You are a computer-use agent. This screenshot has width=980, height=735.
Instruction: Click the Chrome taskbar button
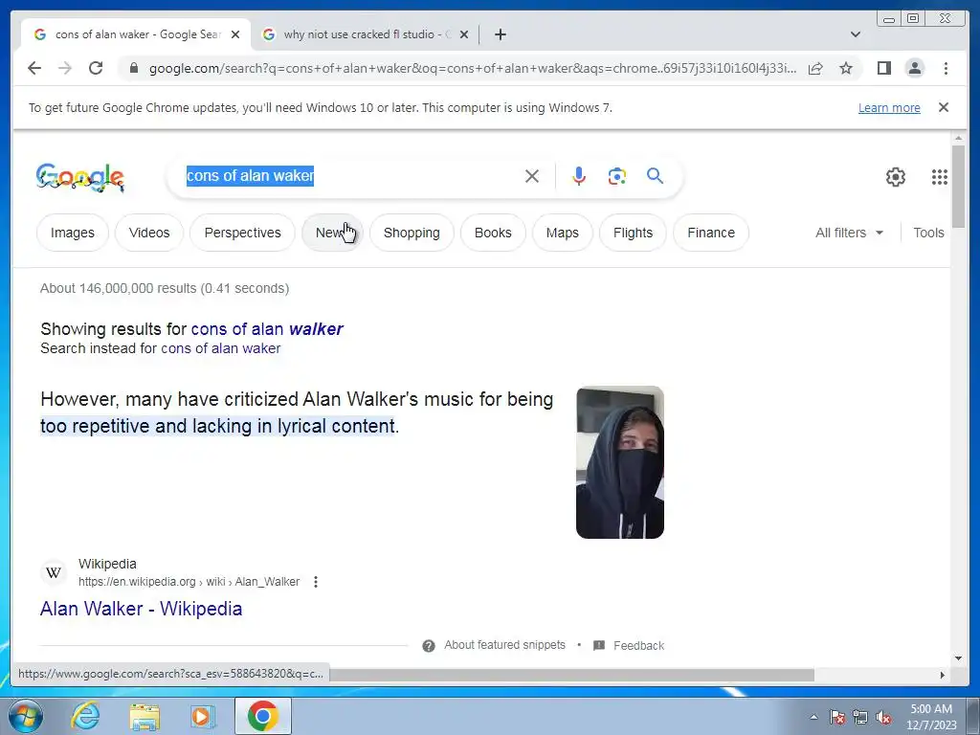pos(262,716)
